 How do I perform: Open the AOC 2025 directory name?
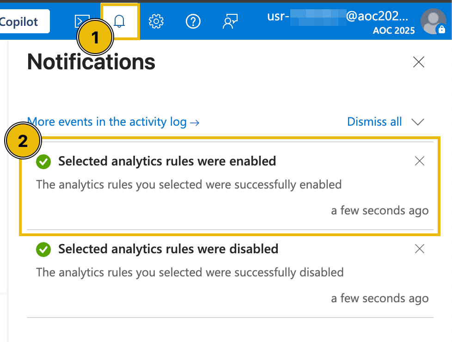pyautogui.click(x=393, y=31)
